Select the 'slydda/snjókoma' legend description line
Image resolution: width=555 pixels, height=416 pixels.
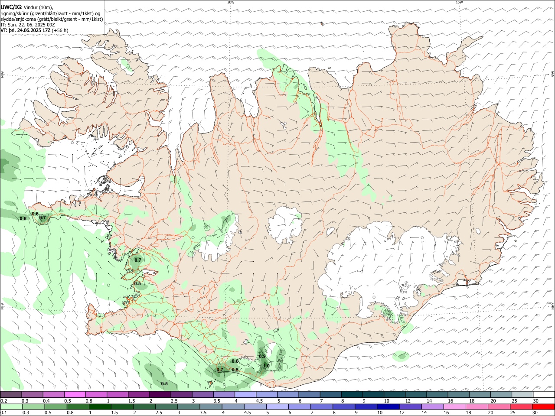coord(52,19)
